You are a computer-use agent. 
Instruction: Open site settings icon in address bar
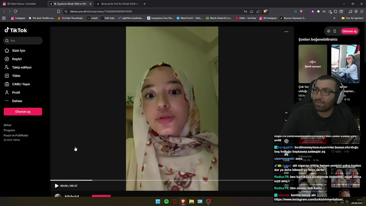click(66, 11)
